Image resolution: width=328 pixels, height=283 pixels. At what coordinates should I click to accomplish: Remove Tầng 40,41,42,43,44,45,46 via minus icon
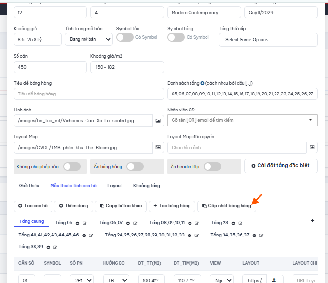click(x=84, y=236)
